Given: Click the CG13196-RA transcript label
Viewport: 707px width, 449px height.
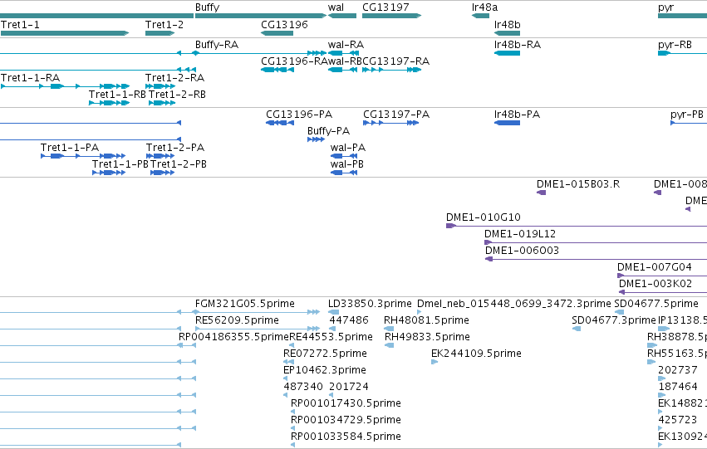Looking at the screenshot, I should click(x=294, y=61).
